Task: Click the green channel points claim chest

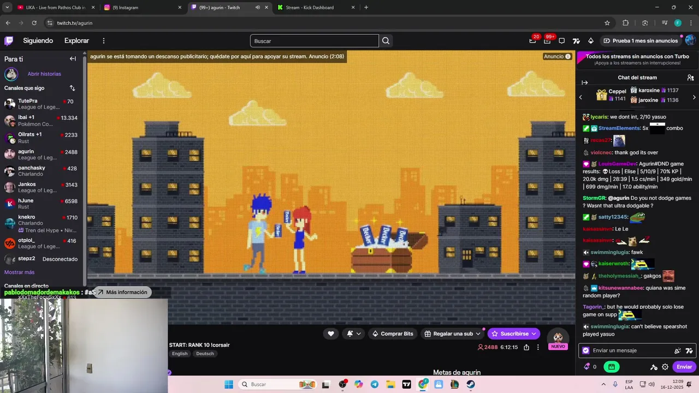Action: coord(612,367)
